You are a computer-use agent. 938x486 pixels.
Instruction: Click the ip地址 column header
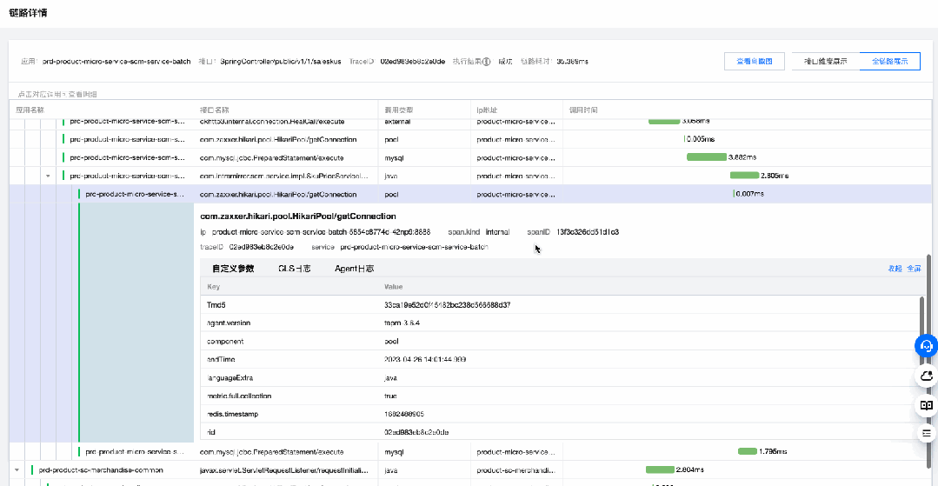coord(489,110)
